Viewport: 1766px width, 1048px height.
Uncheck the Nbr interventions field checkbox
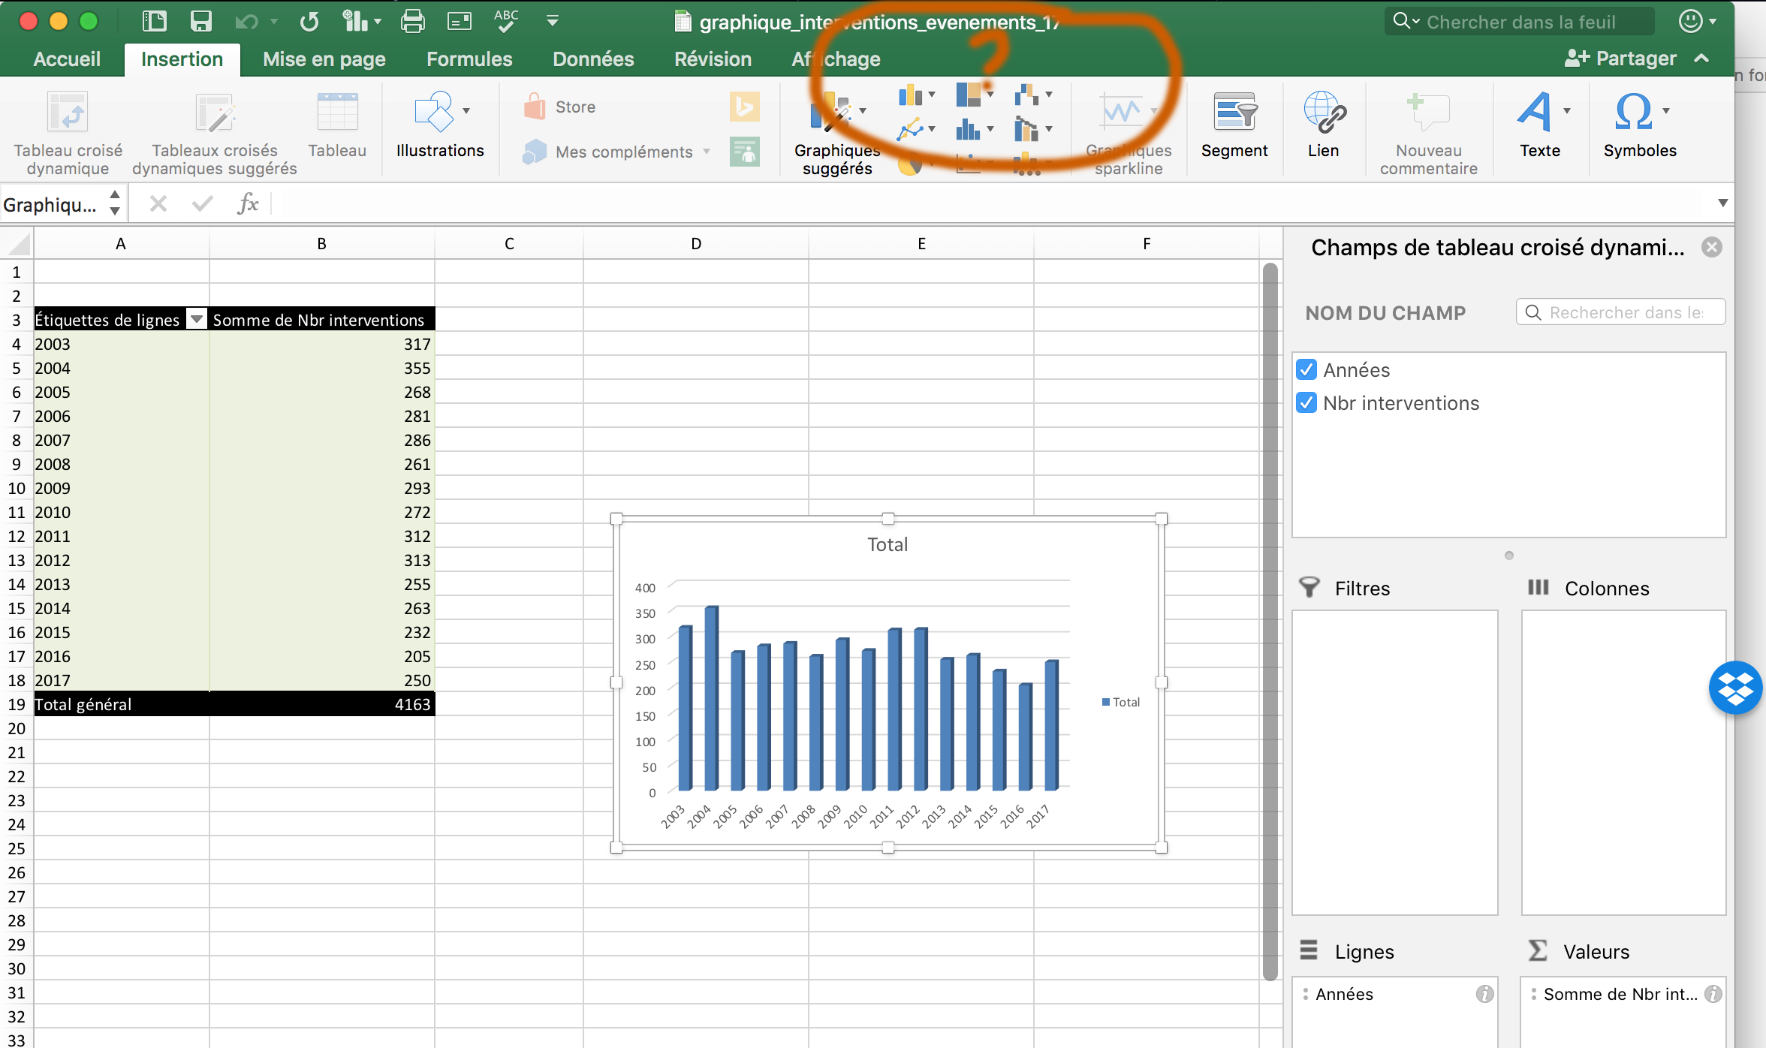click(1306, 403)
